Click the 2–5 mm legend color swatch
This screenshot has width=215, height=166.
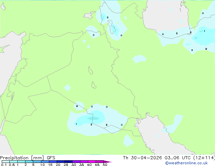pyautogui.click(x=29, y=162)
